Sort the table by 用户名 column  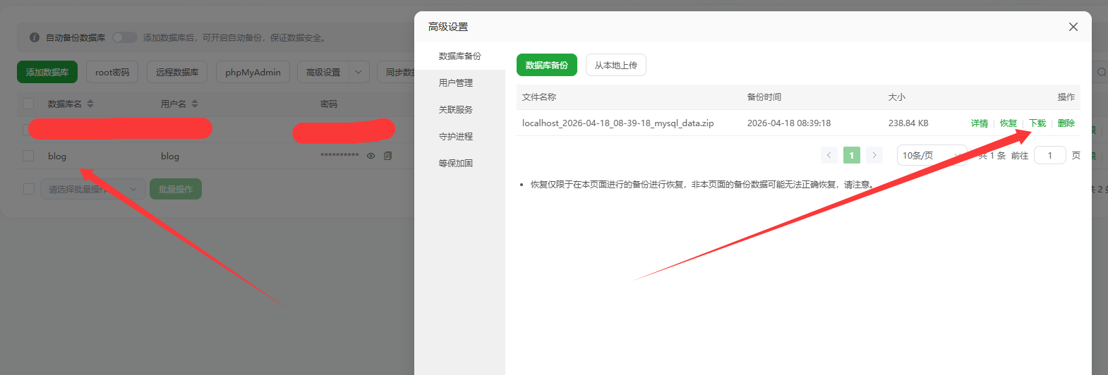[195, 104]
